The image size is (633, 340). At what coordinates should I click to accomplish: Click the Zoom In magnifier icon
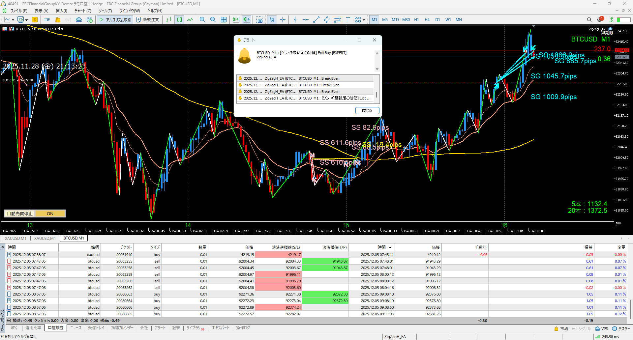coord(202,20)
